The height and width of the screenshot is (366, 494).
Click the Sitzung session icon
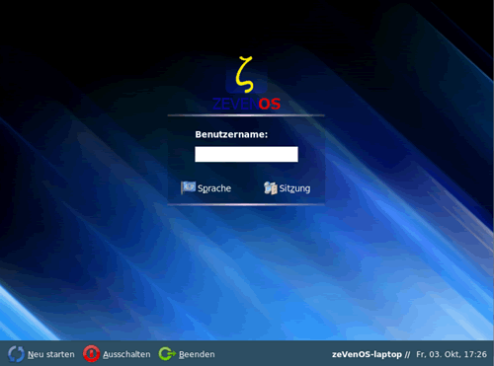[271, 188]
